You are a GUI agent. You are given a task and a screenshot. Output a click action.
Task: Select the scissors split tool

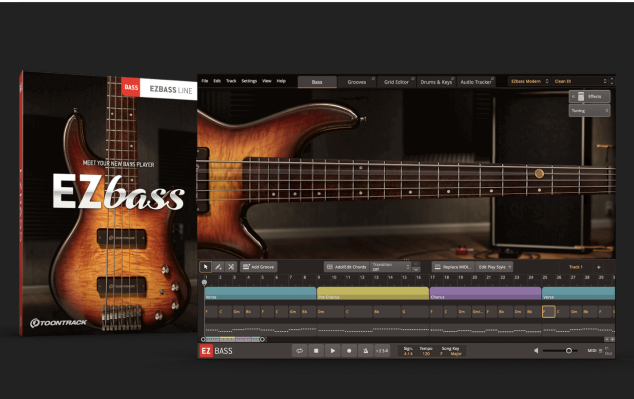coord(231,267)
